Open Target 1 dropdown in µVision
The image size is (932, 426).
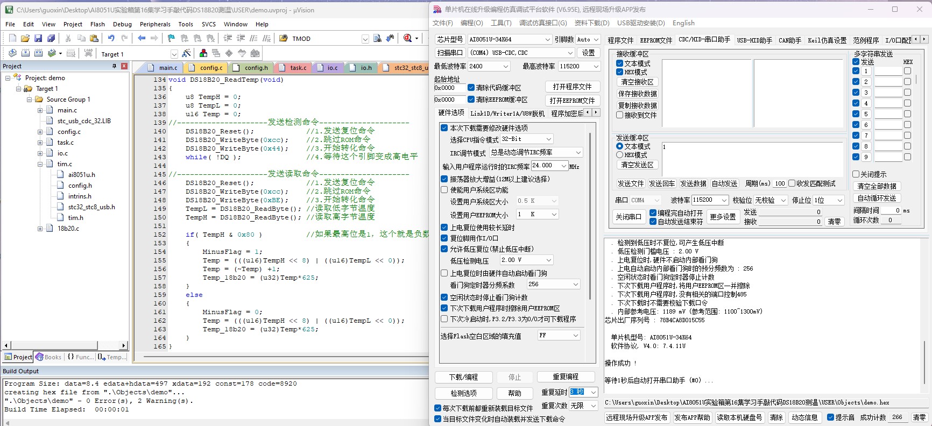coord(174,54)
